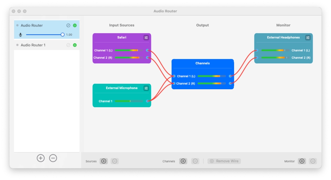Open External Headphones settings icon
This screenshot has width=331, height=180.
308,37
